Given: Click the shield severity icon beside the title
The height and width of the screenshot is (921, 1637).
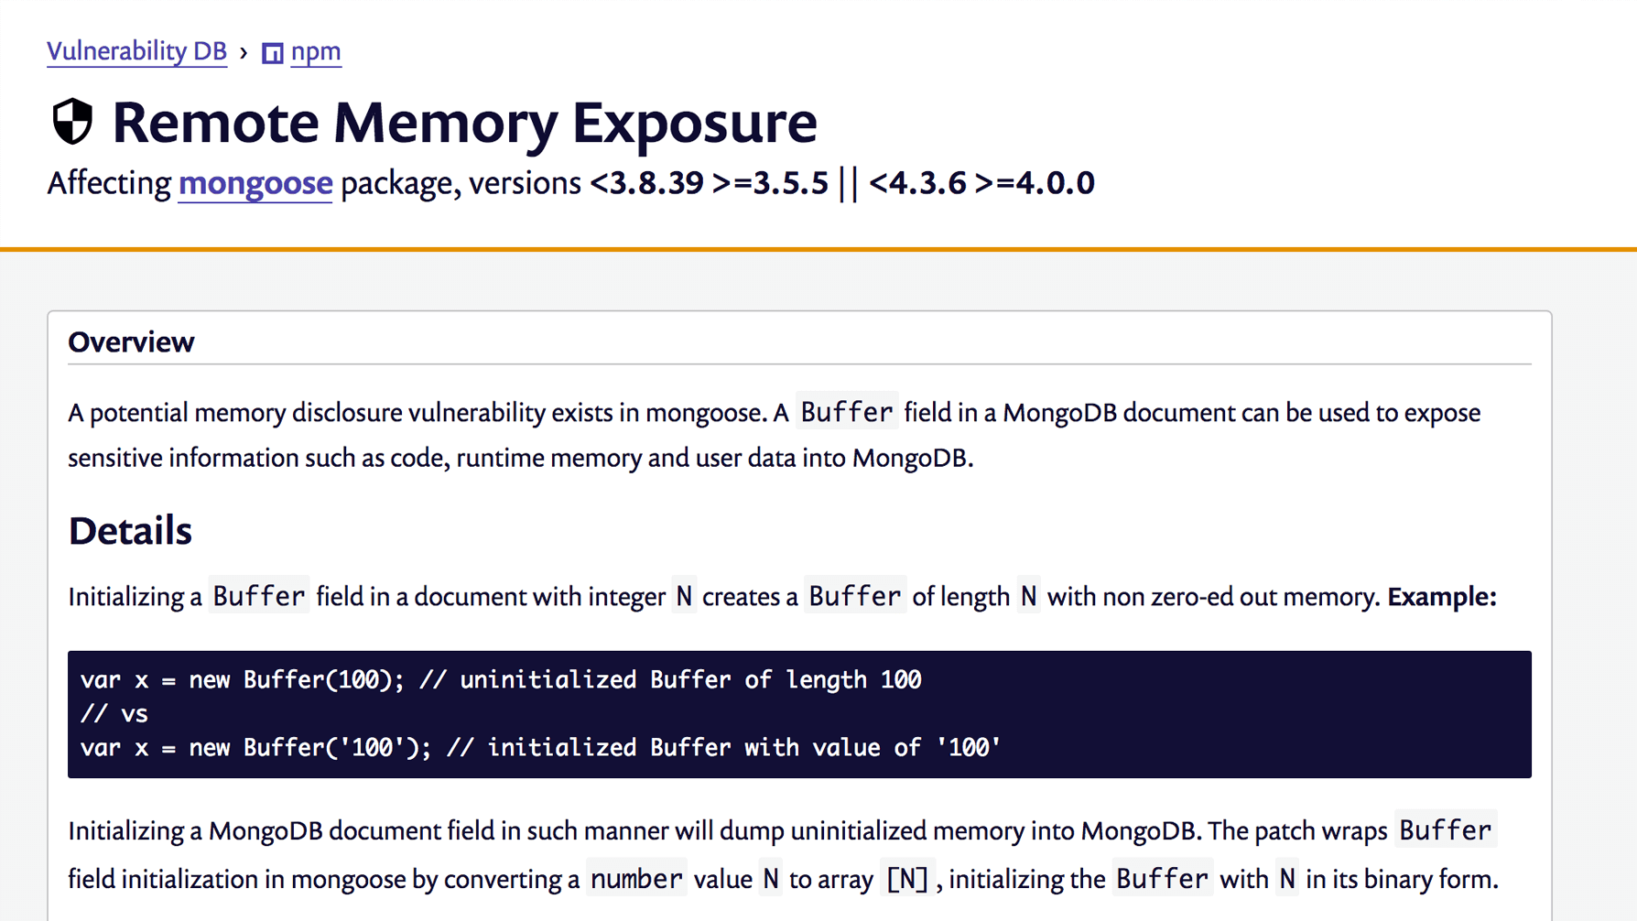Looking at the screenshot, I should click(71, 122).
